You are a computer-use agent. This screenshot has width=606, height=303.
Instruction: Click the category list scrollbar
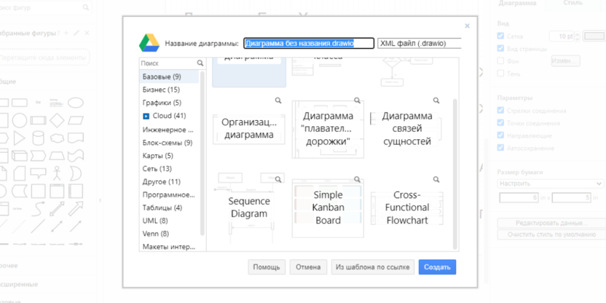(202, 153)
